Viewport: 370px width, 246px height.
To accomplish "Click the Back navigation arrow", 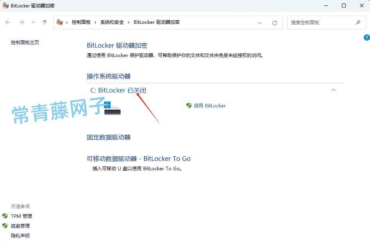I will click(8, 22).
